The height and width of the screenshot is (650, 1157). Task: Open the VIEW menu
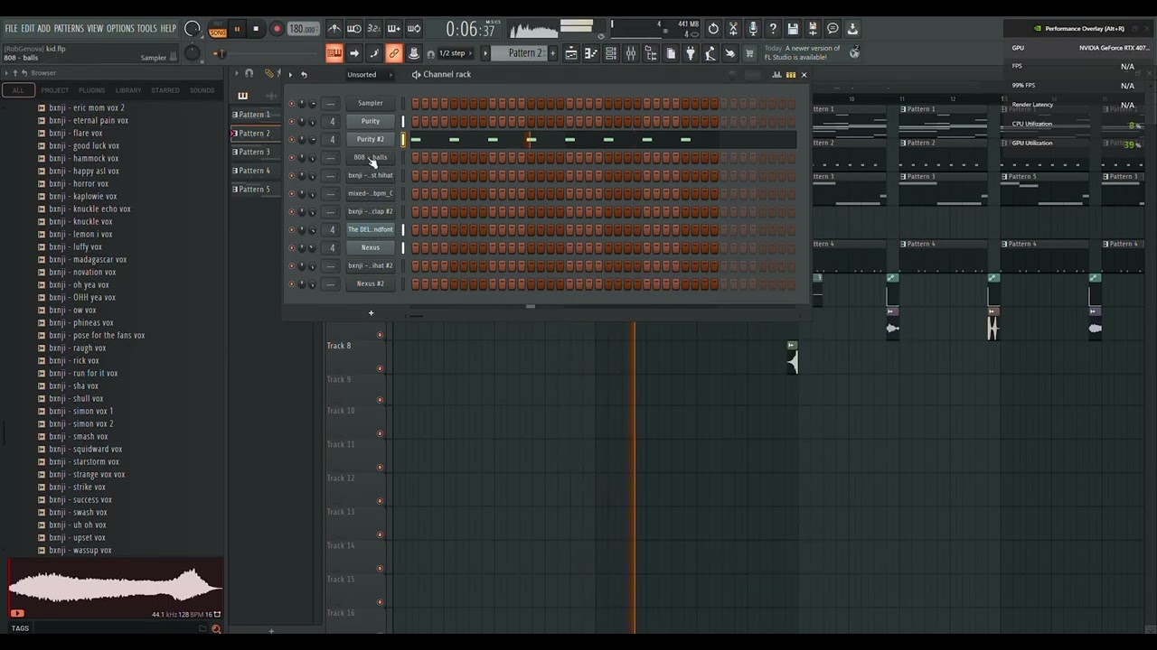[x=95, y=29]
